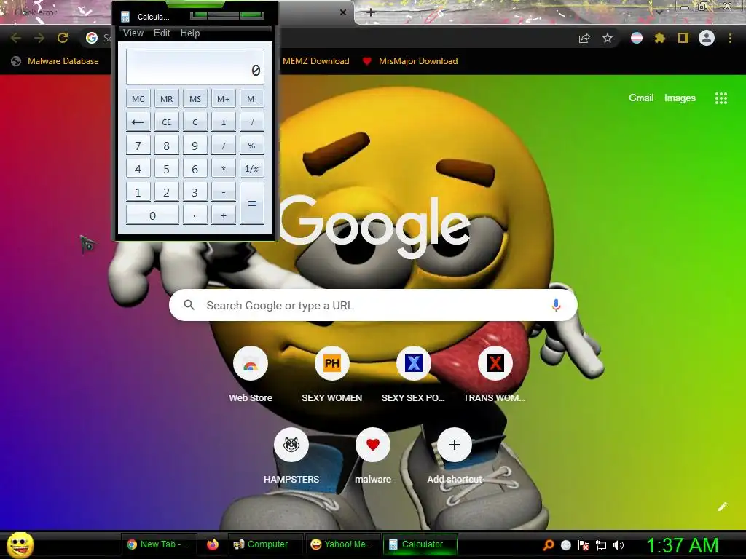Click Chrome's reload page icon

[x=63, y=38]
